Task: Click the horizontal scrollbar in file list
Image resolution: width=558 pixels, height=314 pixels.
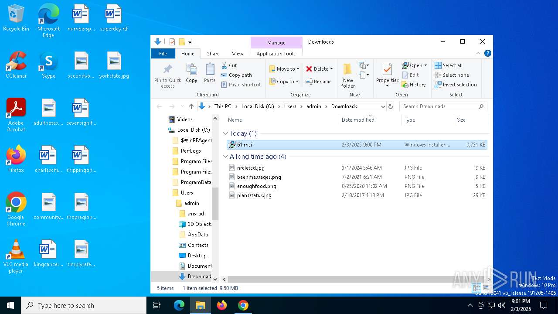Action: pyautogui.click(x=356, y=279)
